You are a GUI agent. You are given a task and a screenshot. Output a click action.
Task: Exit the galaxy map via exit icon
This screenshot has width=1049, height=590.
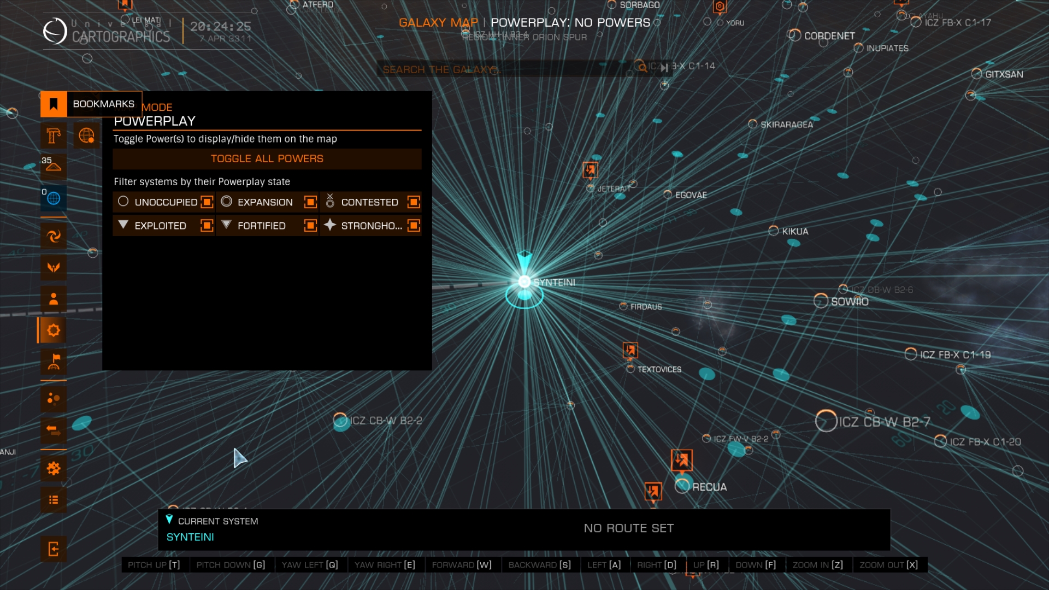[54, 549]
